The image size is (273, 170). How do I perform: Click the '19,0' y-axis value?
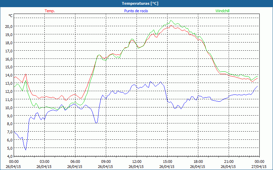point(9,35)
